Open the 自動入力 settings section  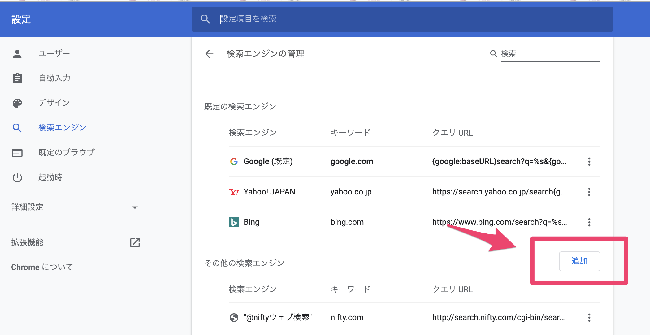(x=54, y=78)
